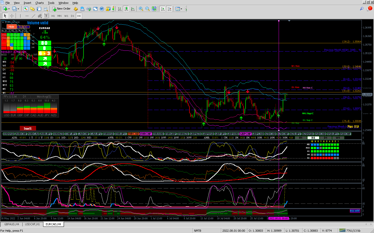Click the red TrueTL button
374x233 pixels.
coord(28,128)
